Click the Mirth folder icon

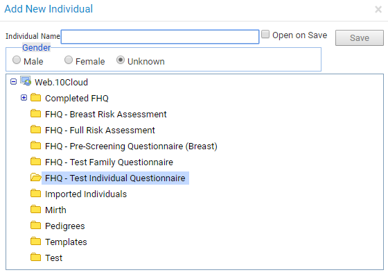coord(35,209)
